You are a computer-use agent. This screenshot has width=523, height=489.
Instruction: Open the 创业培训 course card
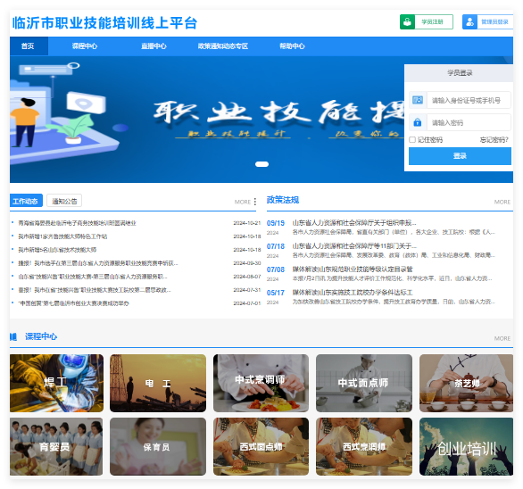pyautogui.click(x=466, y=446)
